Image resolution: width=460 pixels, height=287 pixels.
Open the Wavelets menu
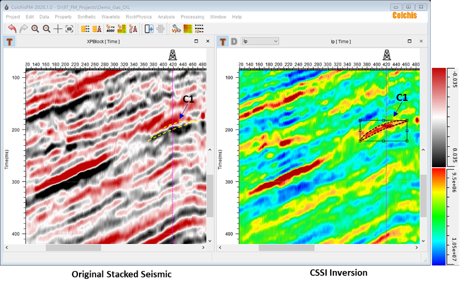tap(111, 17)
